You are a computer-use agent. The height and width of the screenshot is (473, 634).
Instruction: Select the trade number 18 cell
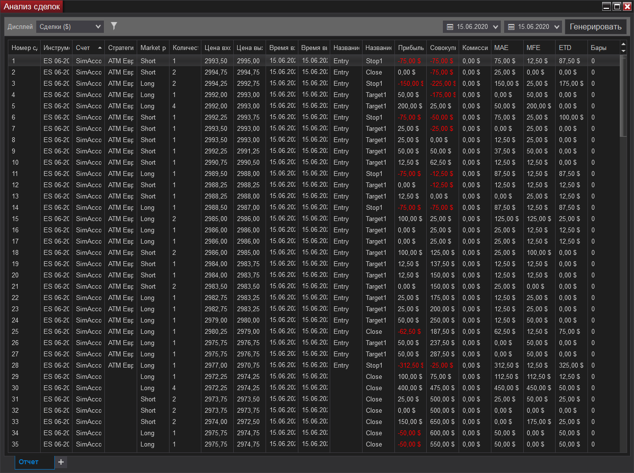click(24, 252)
